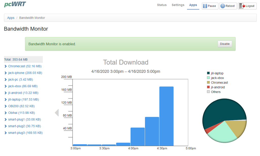Go to Apps breadcrumb link
260x156 pixels.
click(x=11, y=18)
